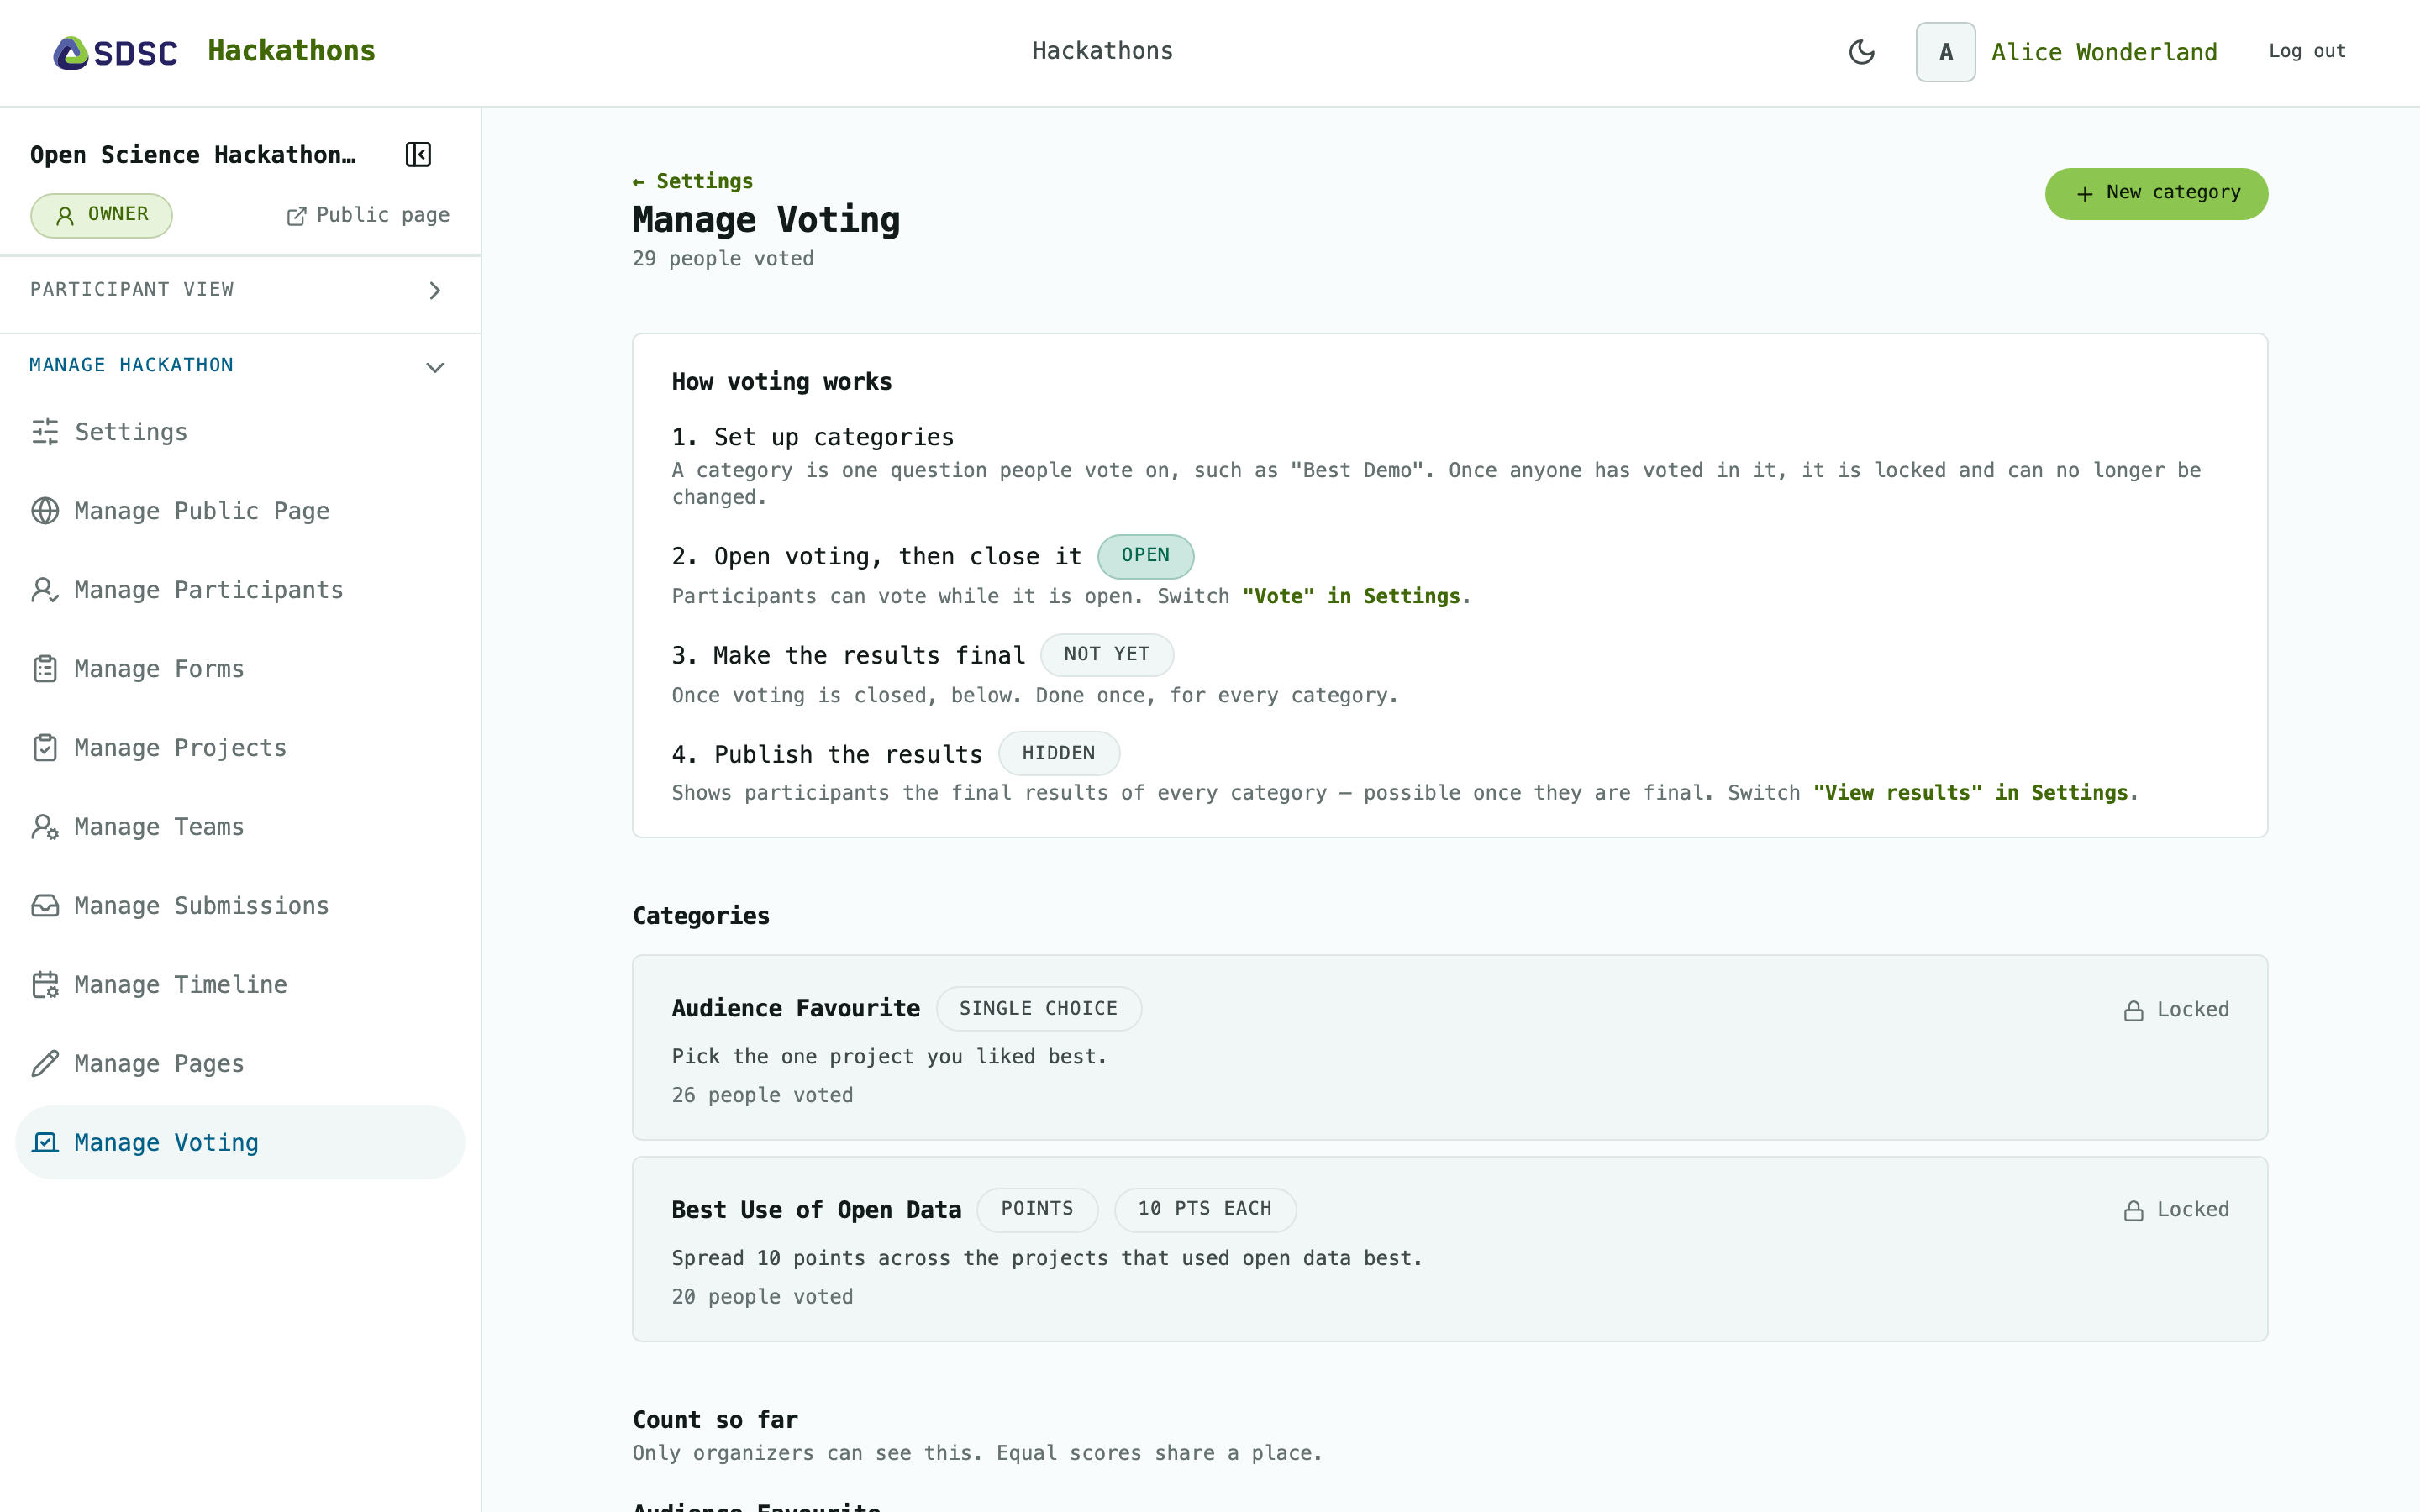The height and width of the screenshot is (1512, 2420).
Task: Open the Public page link
Action: [x=368, y=215]
